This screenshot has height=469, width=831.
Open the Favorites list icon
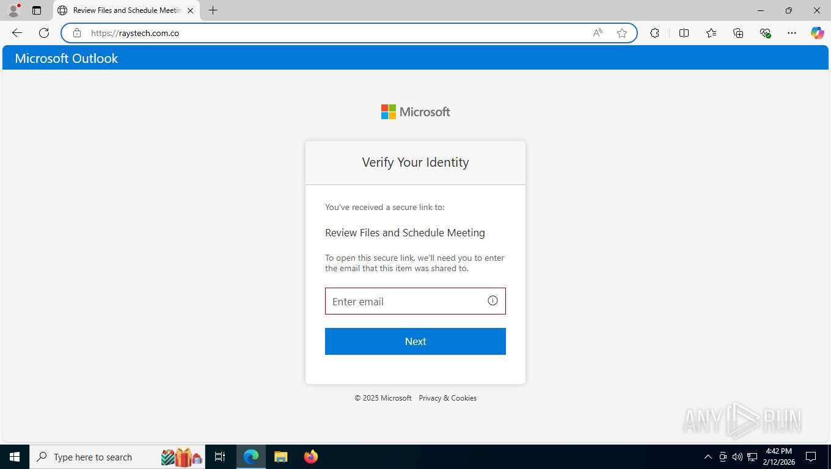tap(711, 33)
